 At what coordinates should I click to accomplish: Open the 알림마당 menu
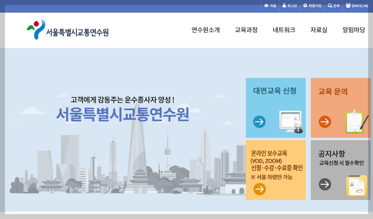pyautogui.click(x=354, y=30)
